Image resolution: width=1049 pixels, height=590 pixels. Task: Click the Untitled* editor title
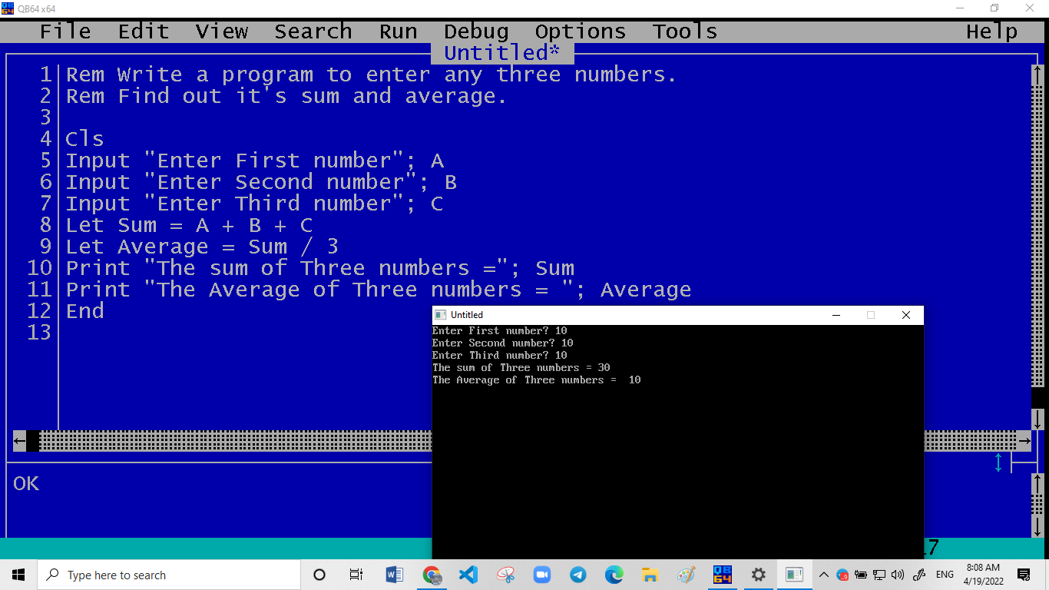(502, 53)
